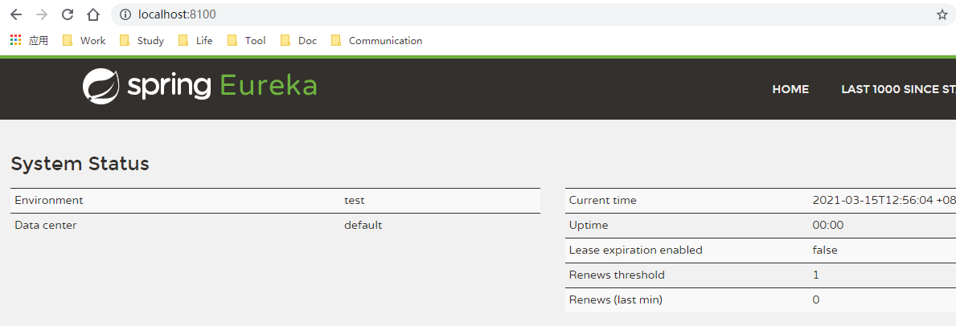Click the spring Eureka brand text
The image size is (956, 326).
point(223,87)
